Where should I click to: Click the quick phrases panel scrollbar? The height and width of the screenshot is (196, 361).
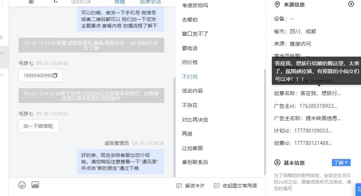coord(265,122)
